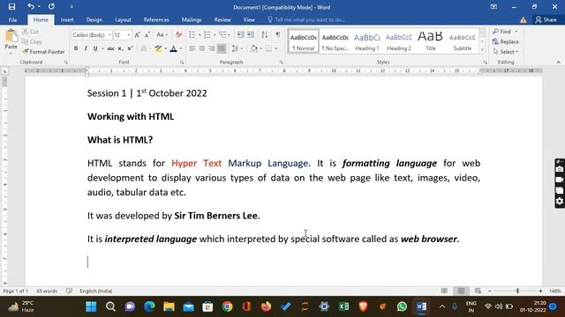Toggle Show/Hide paragraph marks
Screen dimensions: 565x317
(x=278, y=35)
